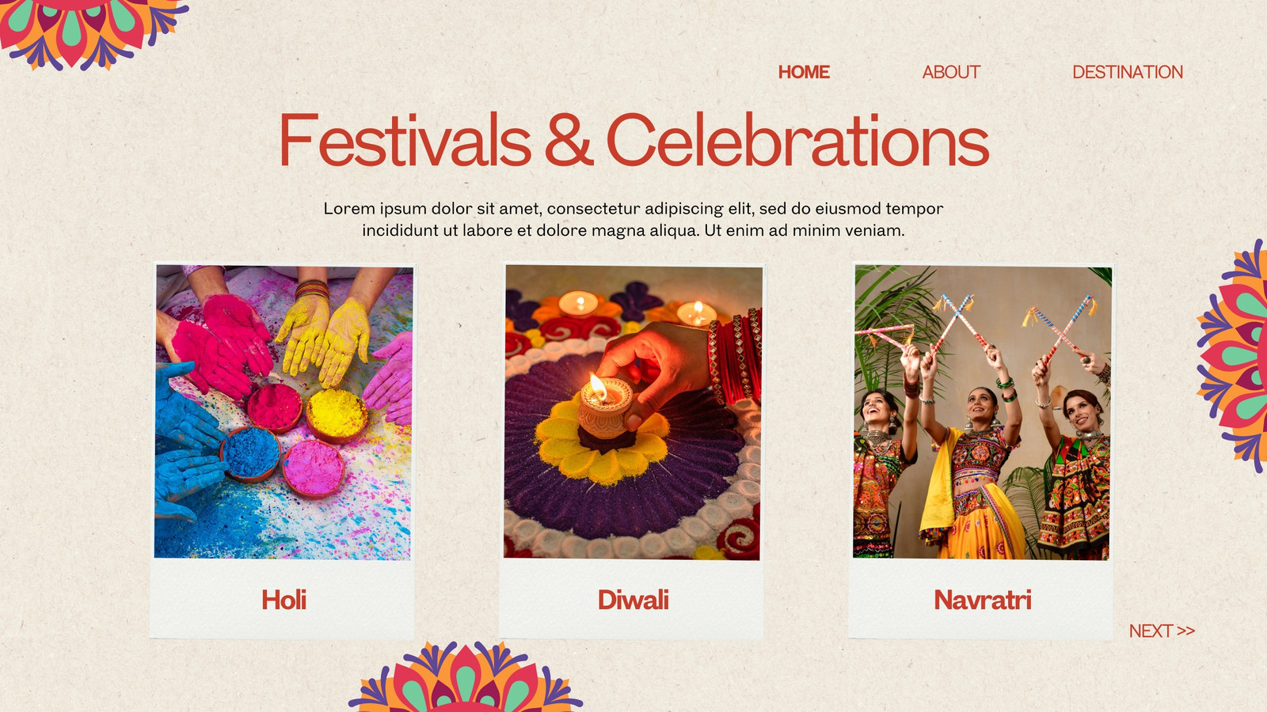Select the Holi festival photo
This screenshot has width=1267, height=712.
tap(283, 412)
